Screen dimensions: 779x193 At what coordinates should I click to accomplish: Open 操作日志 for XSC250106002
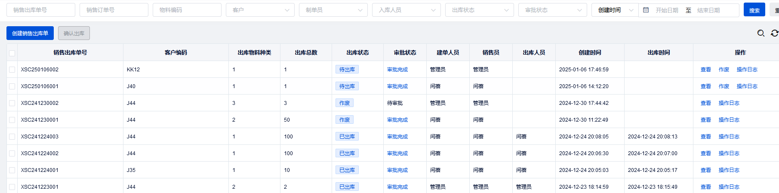[x=747, y=70]
